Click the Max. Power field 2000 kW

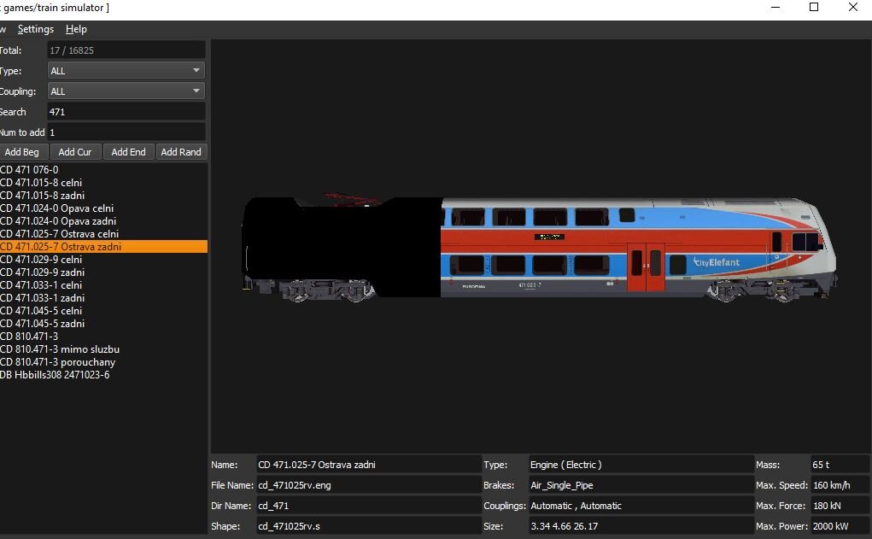pos(840,526)
